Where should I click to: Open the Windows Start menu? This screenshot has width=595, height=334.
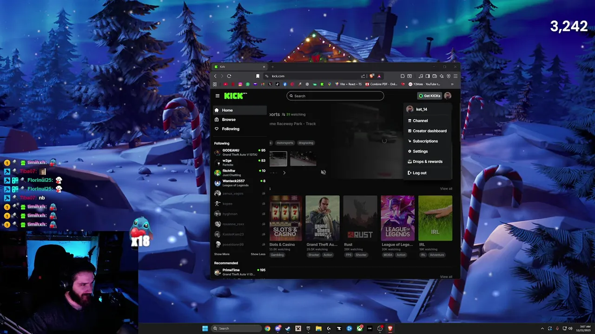[x=205, y=328]
